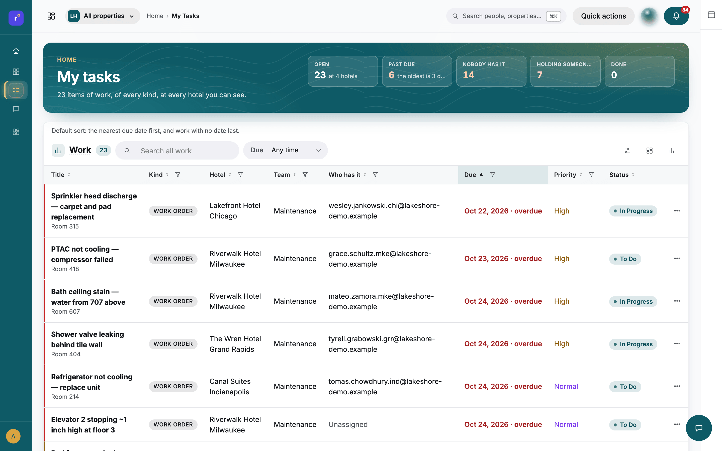Go to Home in the breadcrumb

coord(154,16)
